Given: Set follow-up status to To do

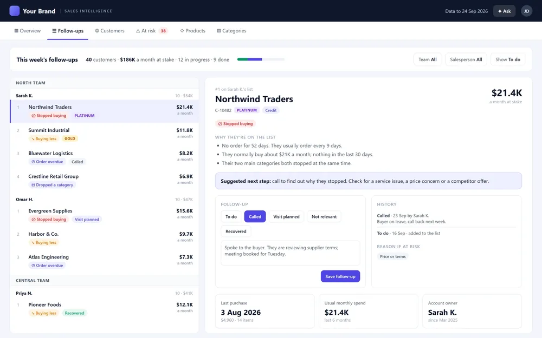Looking at the screenshot, I should click(x=231, y=217).
